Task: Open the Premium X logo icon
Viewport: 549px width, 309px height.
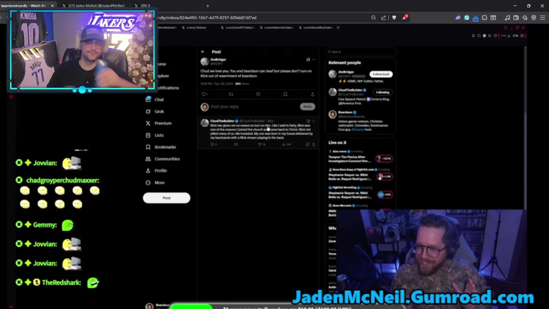Action: pos(148,123)
